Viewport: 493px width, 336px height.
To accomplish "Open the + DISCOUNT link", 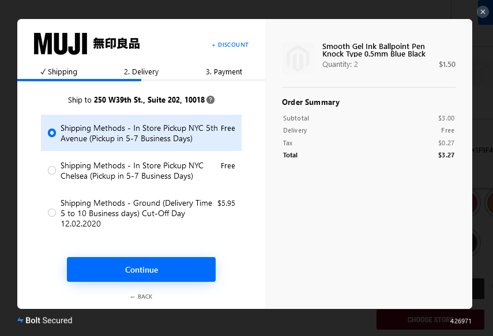I will coord(230,44).
